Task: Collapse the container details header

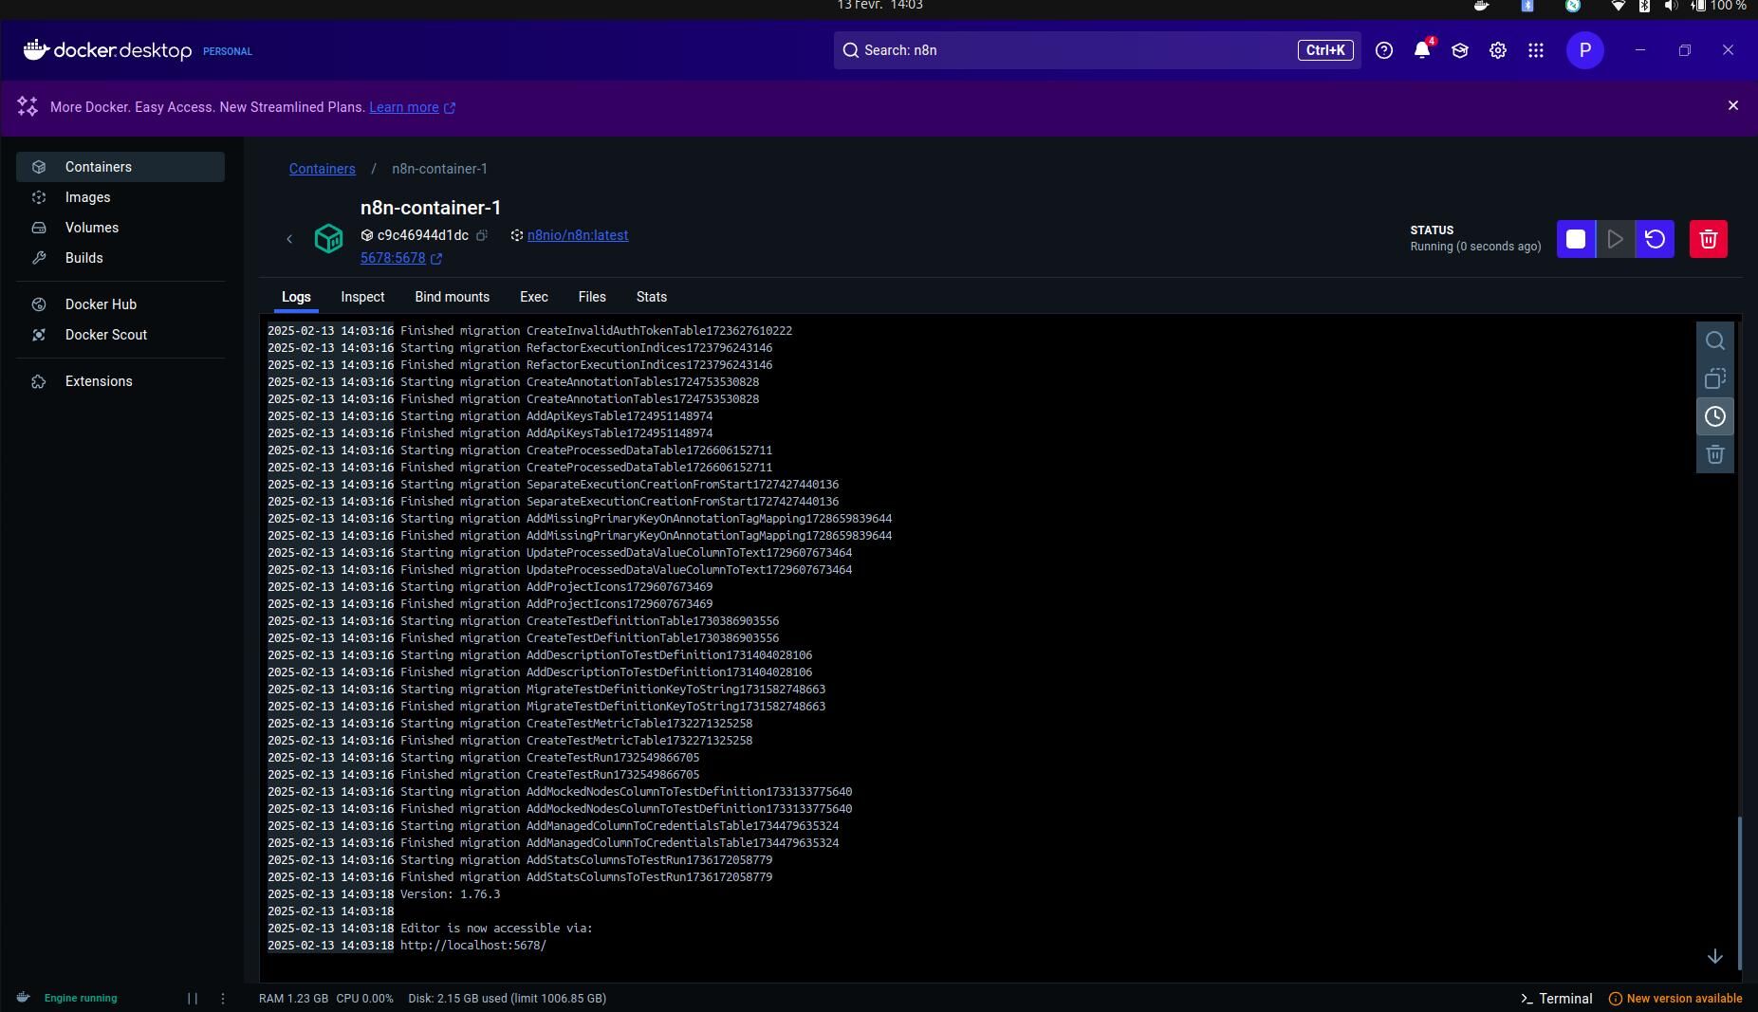Action: [291, 239]
